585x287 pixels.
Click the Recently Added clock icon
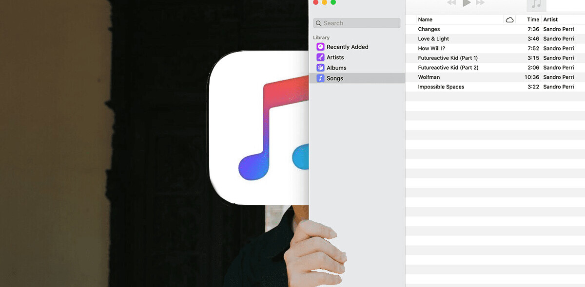pyautogui.click(x=320, y=47)
